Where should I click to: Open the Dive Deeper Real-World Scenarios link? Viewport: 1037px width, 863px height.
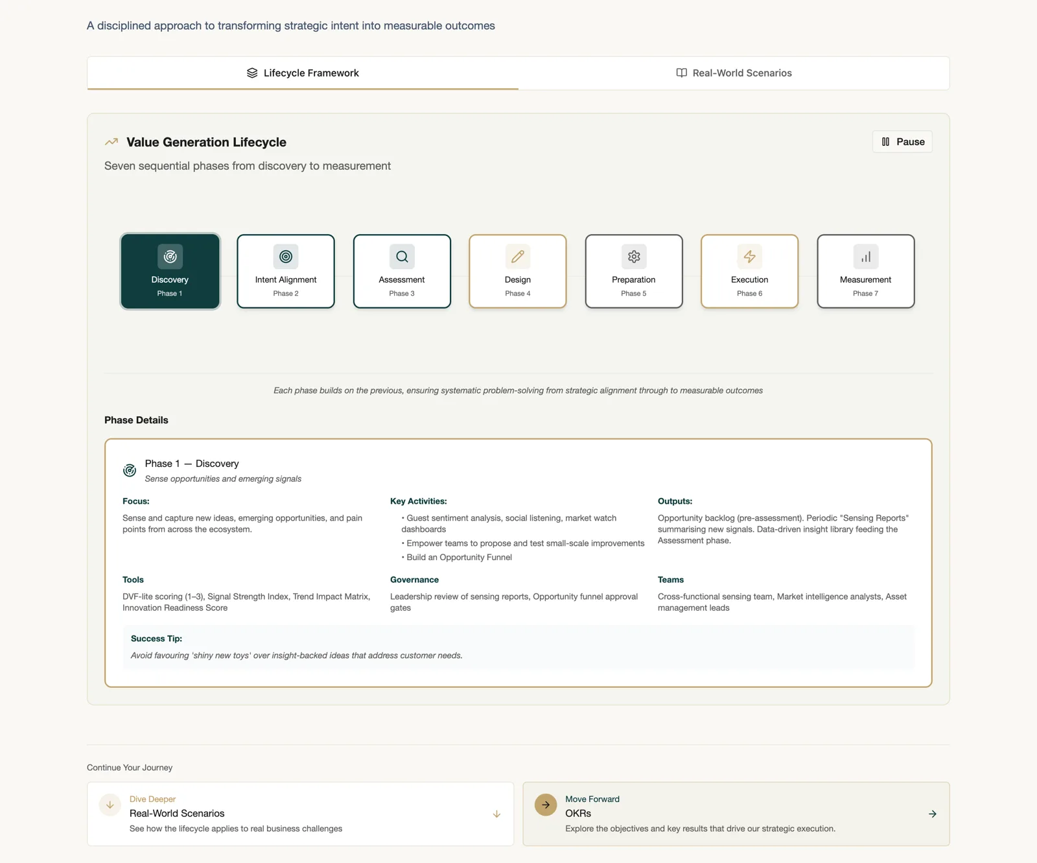tap(301, 814)
